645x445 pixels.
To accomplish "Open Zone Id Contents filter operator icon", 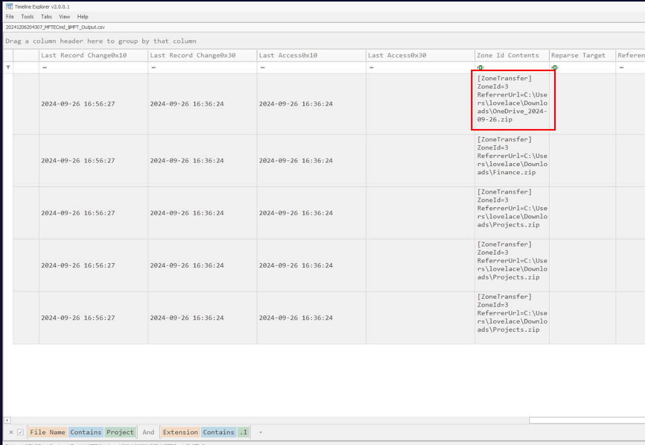I will [480, 68].
